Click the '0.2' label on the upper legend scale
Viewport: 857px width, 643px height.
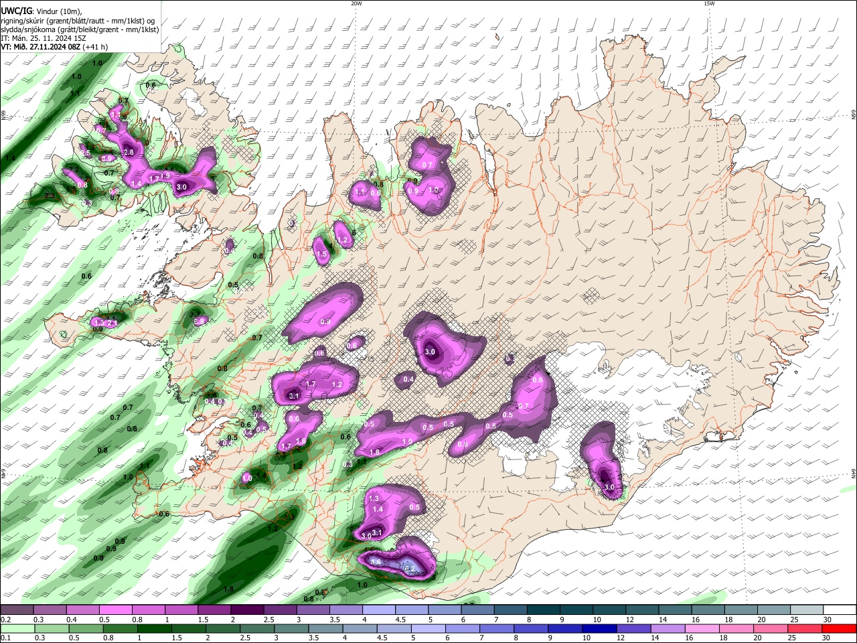[x=5, y=620]
